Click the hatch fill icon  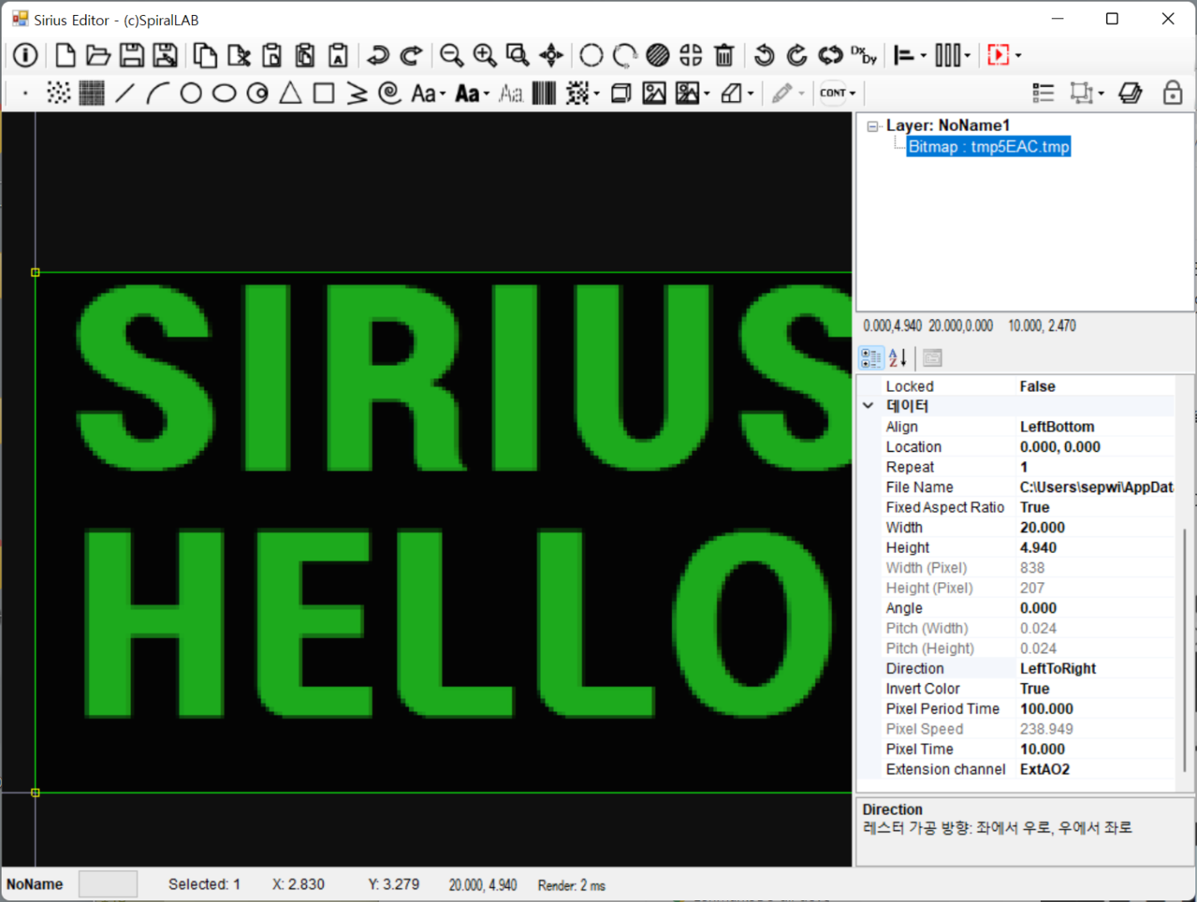click(x=658, y=55)
